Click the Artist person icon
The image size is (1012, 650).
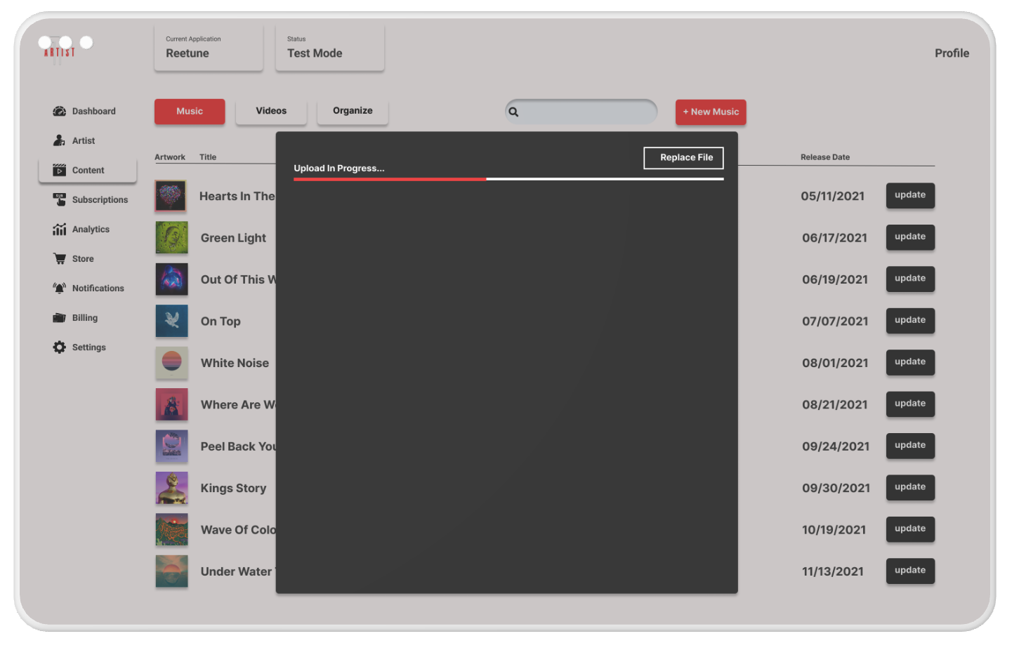(x=60, y=141)
